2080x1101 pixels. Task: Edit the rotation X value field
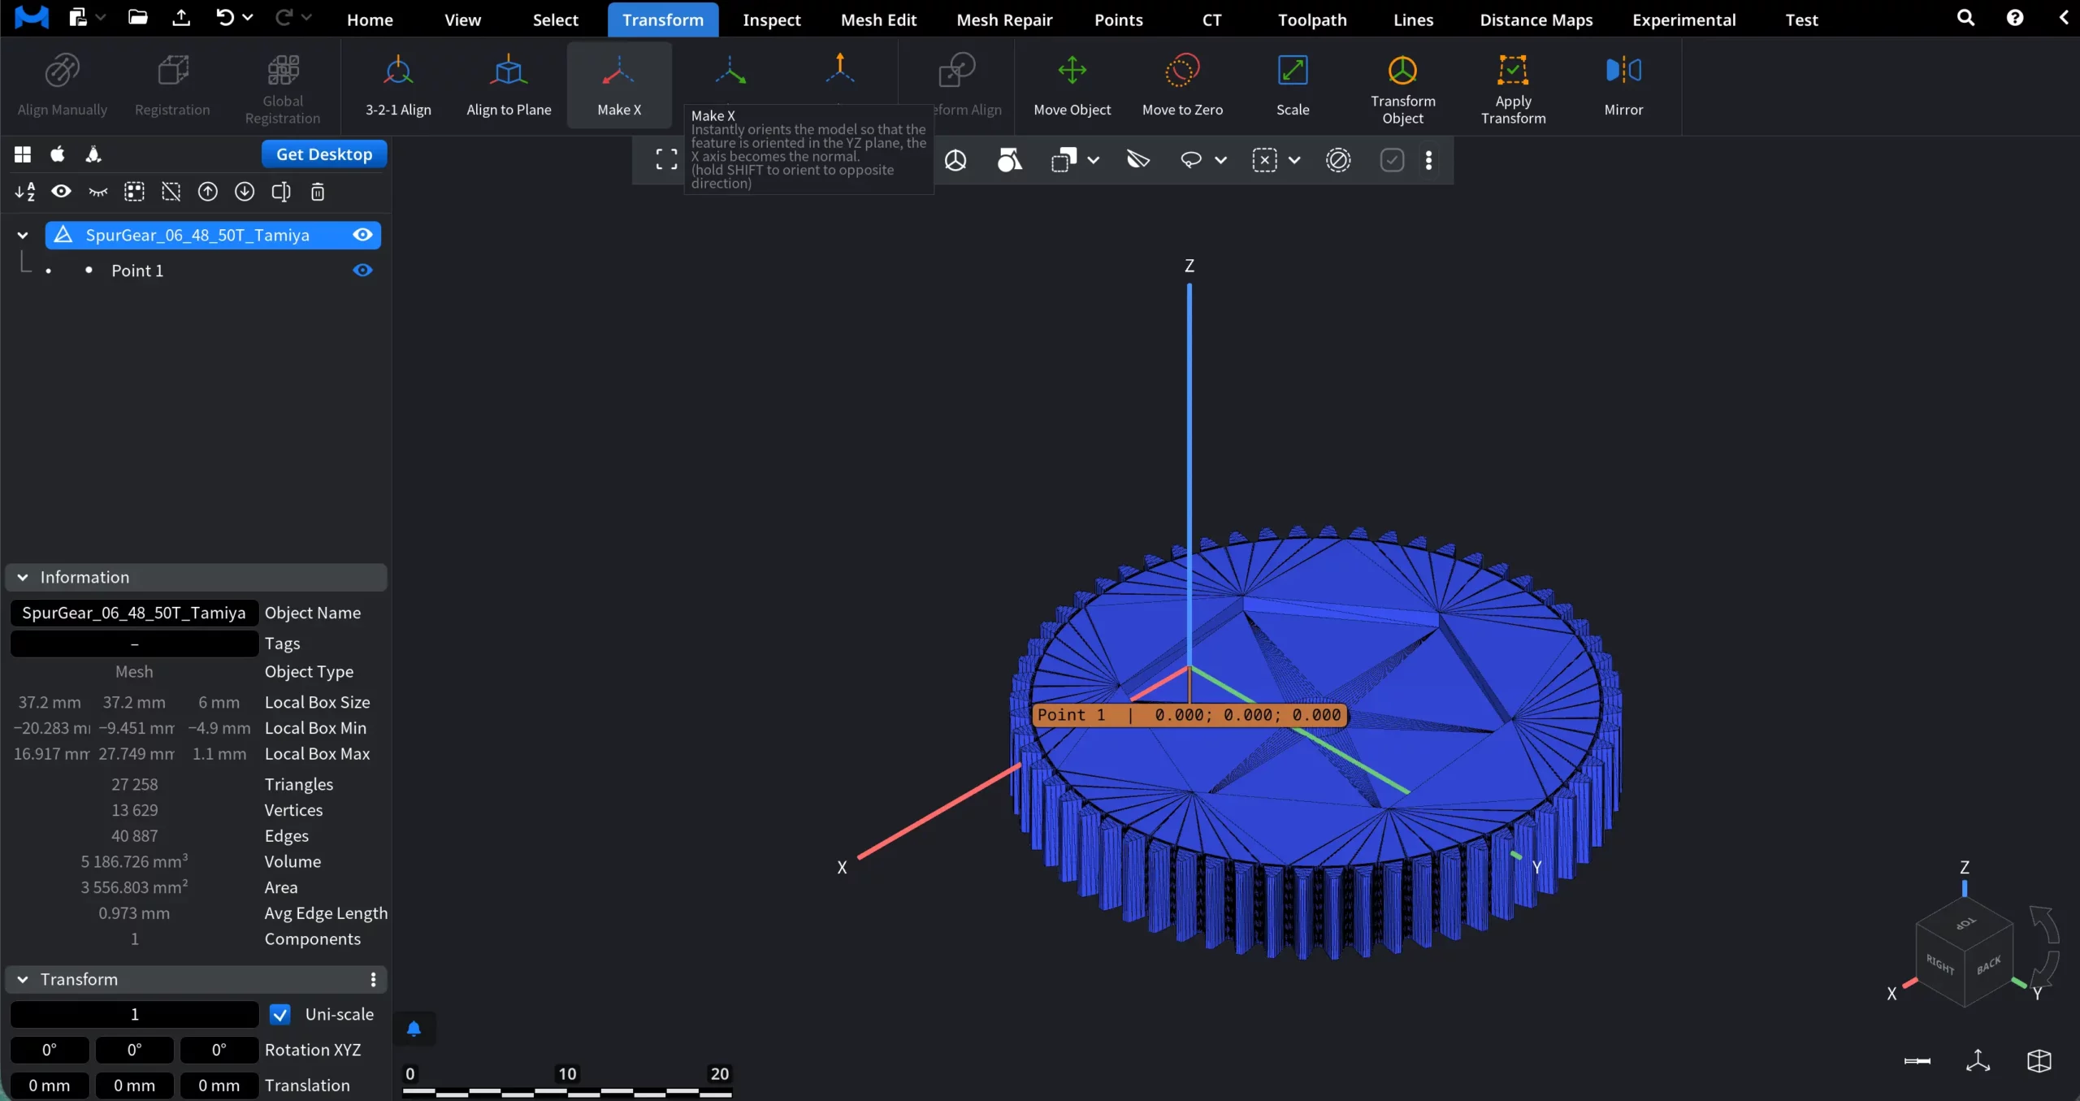pyautogui.click(x=48, y=1050)
